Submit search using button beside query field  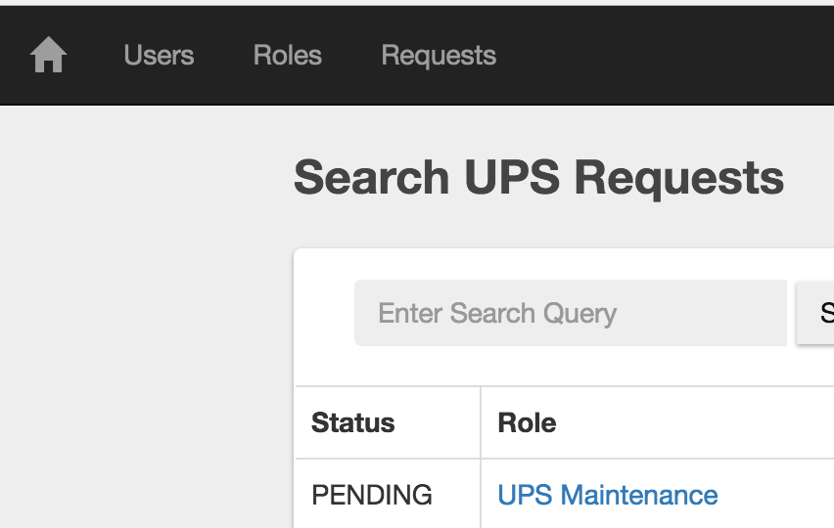815,313
